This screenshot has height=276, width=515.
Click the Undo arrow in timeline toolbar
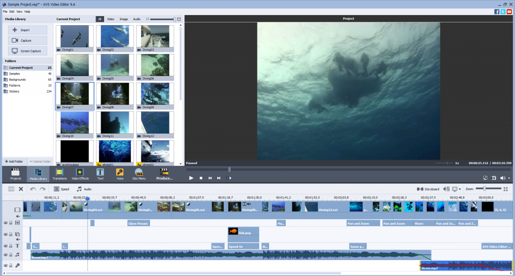point(33,189)
